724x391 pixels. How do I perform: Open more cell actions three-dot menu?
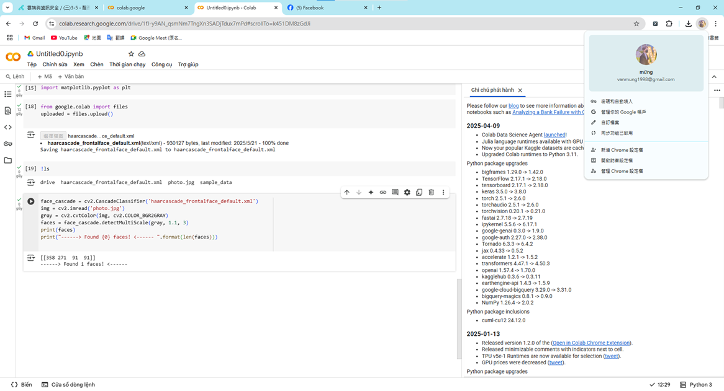click(443, 193)
